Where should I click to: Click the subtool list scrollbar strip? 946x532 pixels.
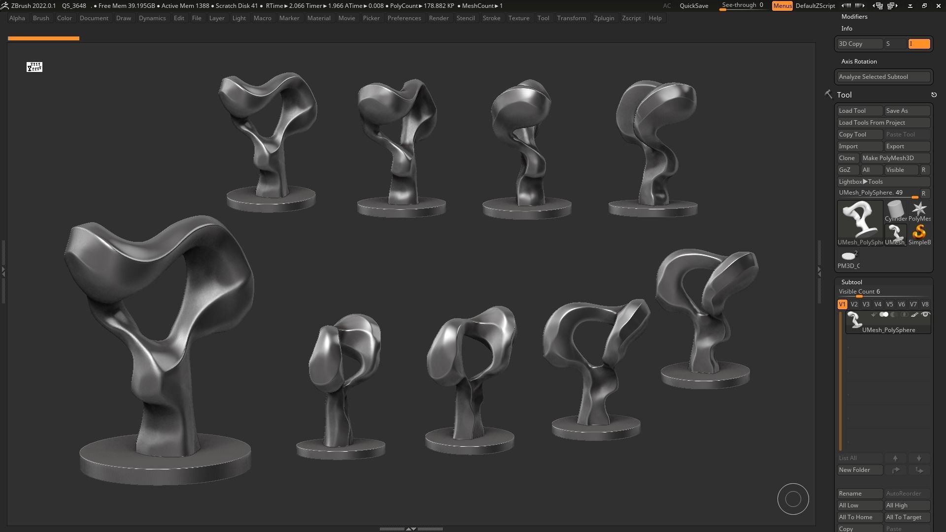(x=841, y=380)
